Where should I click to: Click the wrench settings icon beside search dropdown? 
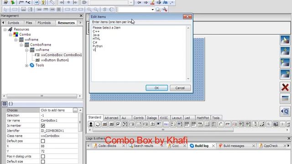[x=165, y=9]
